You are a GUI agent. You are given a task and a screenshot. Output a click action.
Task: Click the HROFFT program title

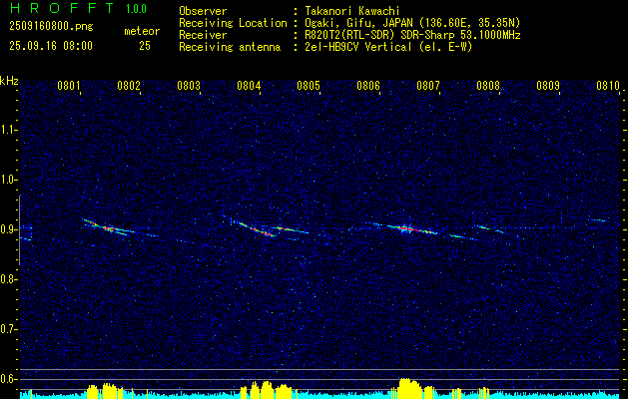click(62, 8)
